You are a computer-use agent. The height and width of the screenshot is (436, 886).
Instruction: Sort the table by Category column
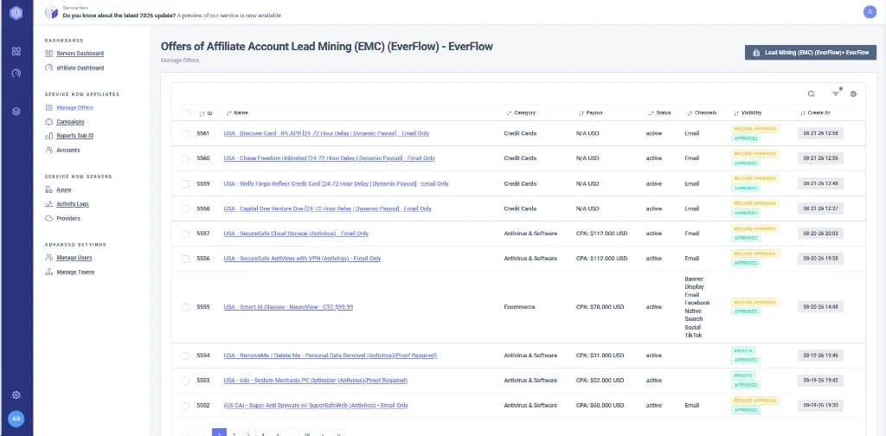[x=520, y=113]
